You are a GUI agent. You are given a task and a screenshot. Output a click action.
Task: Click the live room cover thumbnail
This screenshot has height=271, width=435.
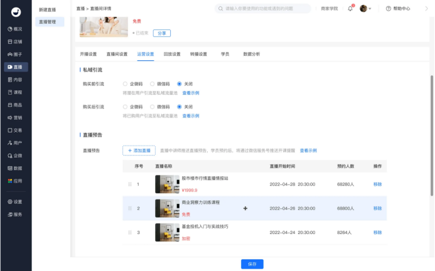tap(104, 26)
